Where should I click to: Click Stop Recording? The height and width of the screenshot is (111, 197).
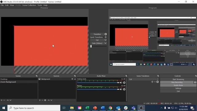tap(177, 82)
